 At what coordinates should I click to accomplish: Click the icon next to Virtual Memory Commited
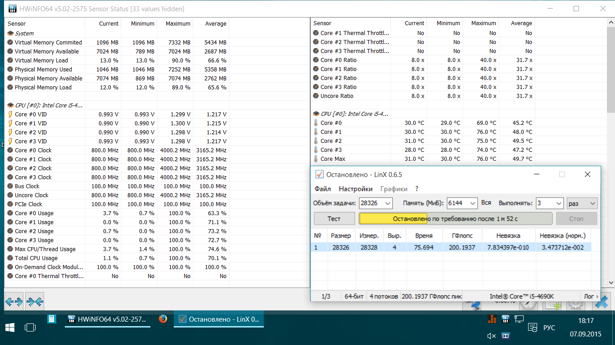[10, 42]
